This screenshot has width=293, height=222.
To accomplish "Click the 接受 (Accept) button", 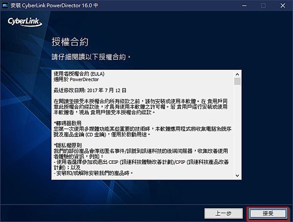I will point(268,213).
